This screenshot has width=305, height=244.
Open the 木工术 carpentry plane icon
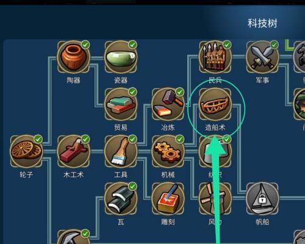73,151
